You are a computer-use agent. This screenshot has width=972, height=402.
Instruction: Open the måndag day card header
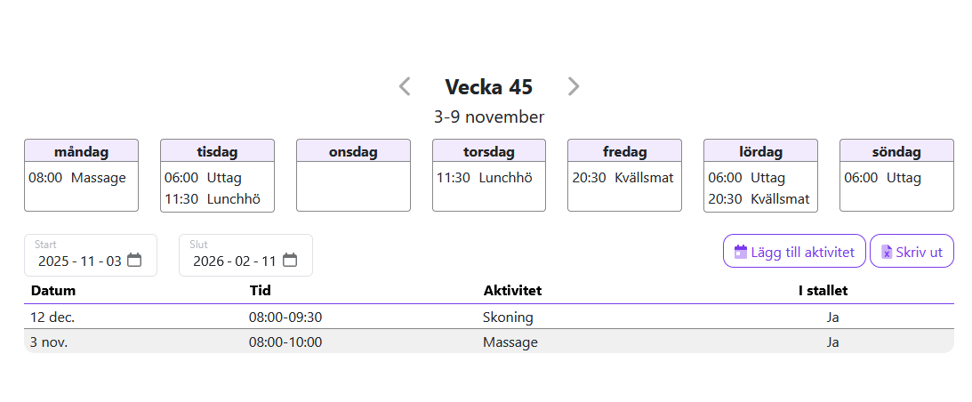[81, 151]
